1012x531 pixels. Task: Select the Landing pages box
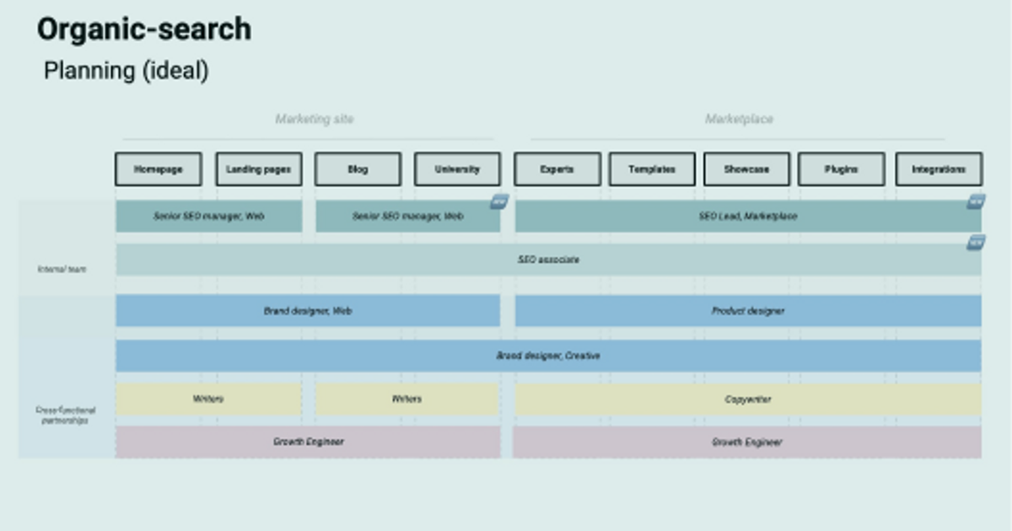(x=258, y=169)
